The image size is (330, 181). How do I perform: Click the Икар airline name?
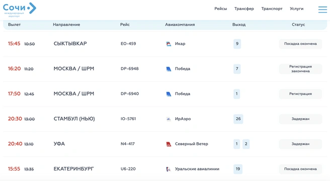tap(180, 44)
